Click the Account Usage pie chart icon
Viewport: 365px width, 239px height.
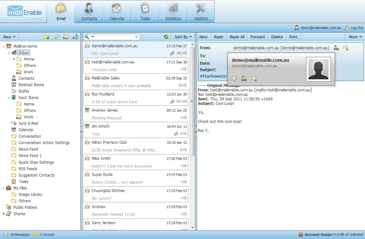(x=300, y=234)
